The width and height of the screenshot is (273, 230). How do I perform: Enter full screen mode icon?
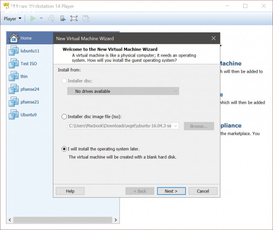click(x=74, y=18)
